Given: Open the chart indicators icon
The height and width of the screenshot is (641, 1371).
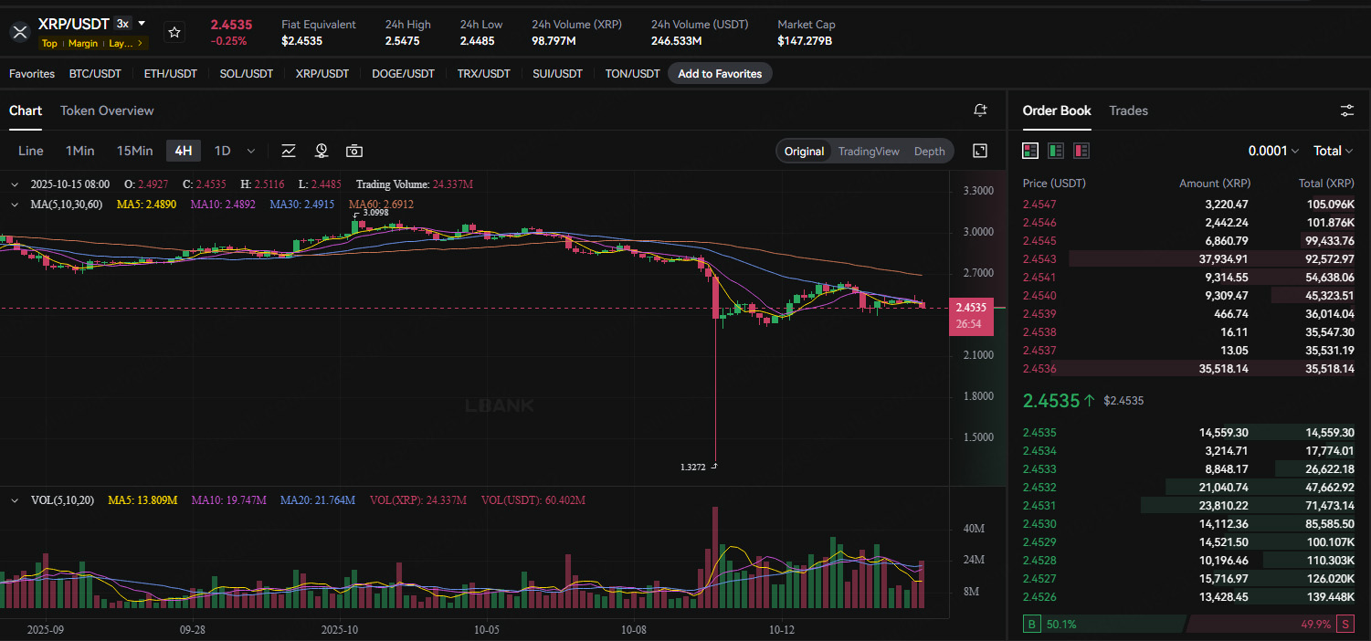Looking at the screenshot, I should (x=289, y=151).
